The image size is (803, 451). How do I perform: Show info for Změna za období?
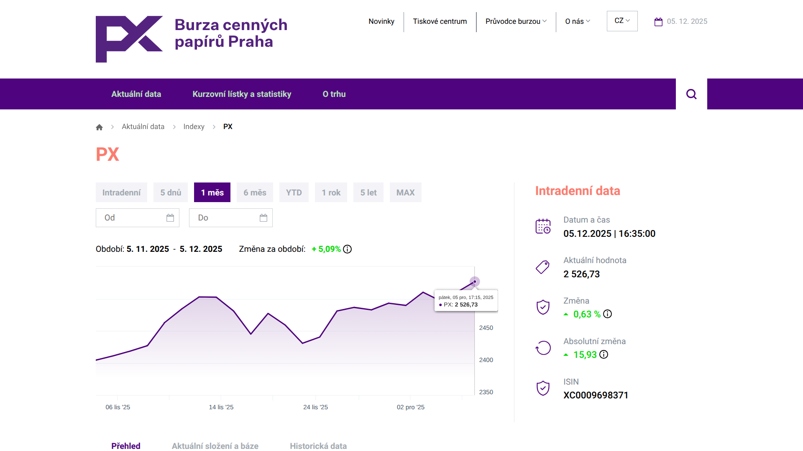click(x=348, y=249)
